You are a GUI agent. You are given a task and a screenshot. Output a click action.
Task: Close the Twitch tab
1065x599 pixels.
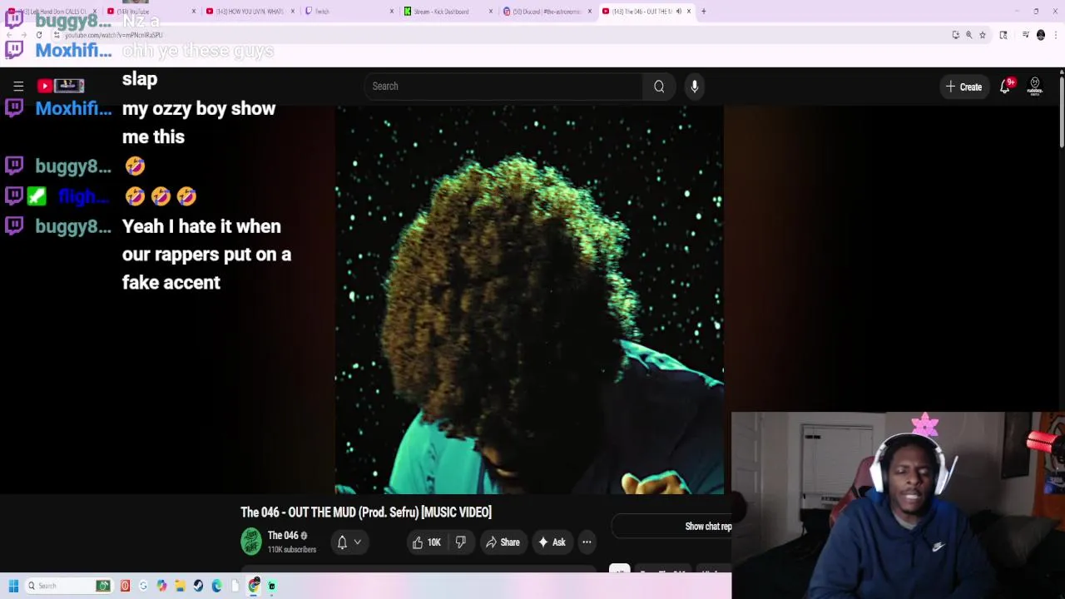click(392, 12)
